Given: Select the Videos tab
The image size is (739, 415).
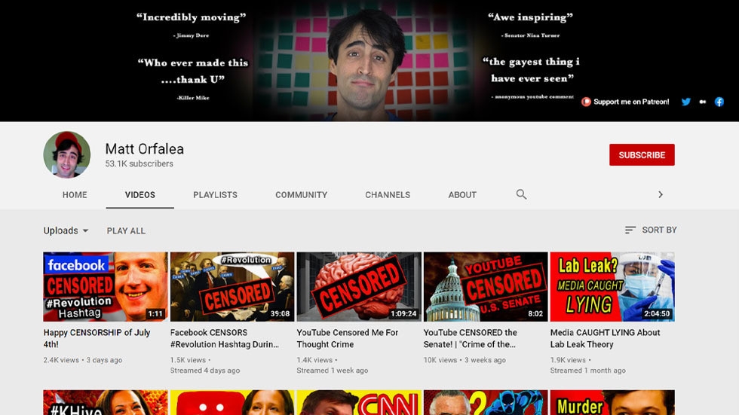Looking at the screenshot, I should point(140,195).
